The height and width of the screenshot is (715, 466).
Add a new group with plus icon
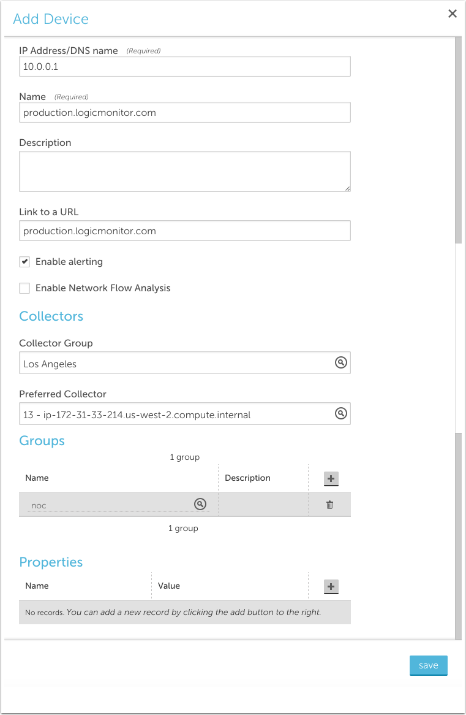click(x=331, y=479)
